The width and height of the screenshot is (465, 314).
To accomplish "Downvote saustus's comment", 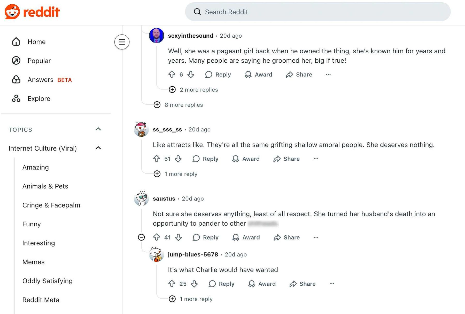I will pyautogui.click(x=179, y=237).
